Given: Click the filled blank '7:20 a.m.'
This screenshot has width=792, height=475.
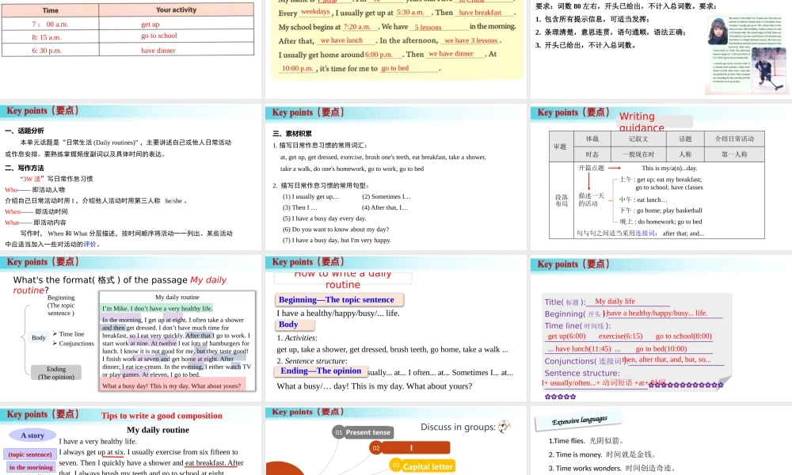Looking at the screenshot, I should pos(358,26).
